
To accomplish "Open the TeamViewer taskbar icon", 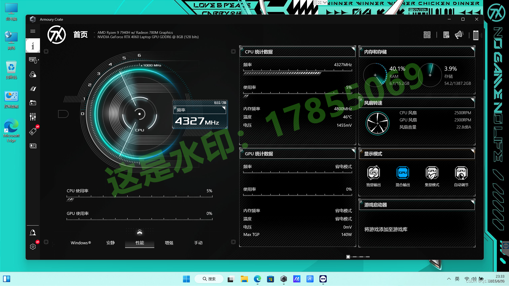I will 323,279.
